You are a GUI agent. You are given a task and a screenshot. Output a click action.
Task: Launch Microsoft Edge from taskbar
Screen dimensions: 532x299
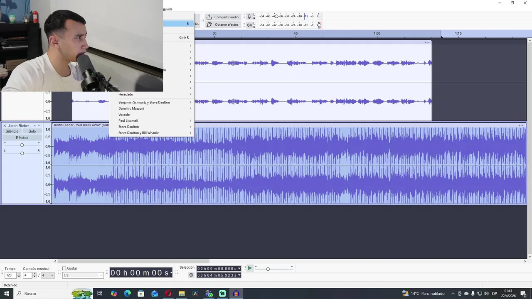[127, 294]
